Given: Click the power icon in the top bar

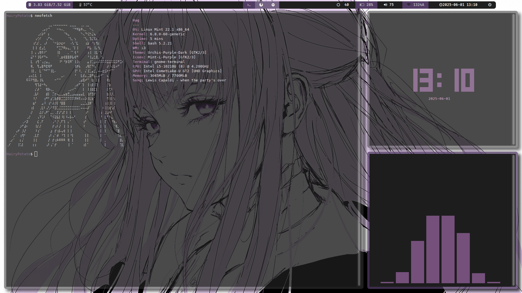Looking at the screenshot, I should coord(490,5).
